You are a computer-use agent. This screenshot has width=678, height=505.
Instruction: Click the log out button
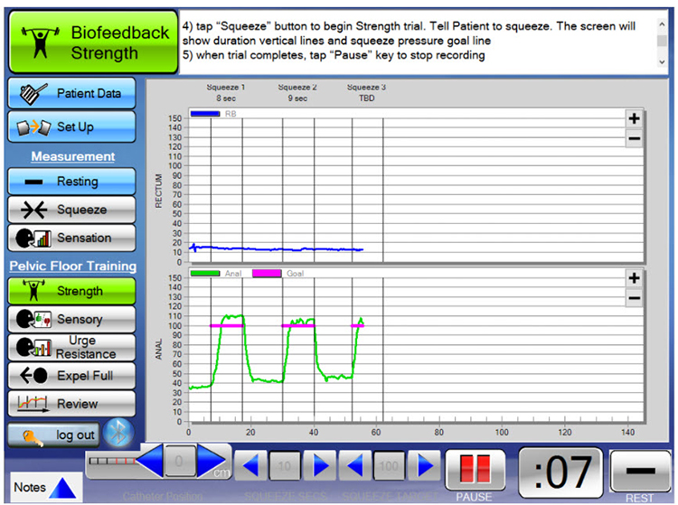(x=54, y=435)
